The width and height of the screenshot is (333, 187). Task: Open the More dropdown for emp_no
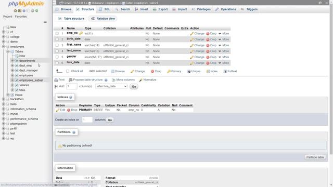coord(224,33)
